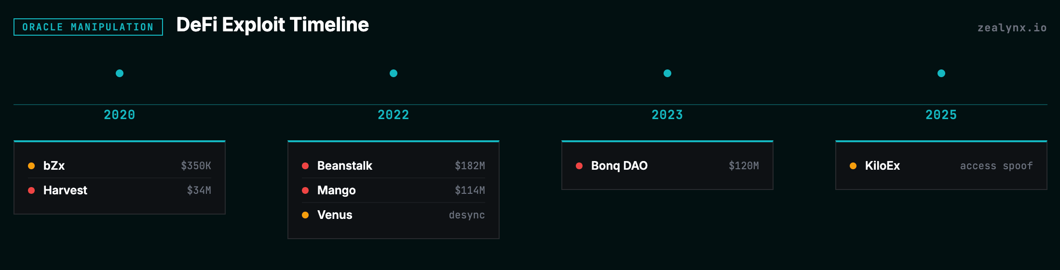Select the 2020 year label
The image size is (1060, 270).
[x=120, y=115]
